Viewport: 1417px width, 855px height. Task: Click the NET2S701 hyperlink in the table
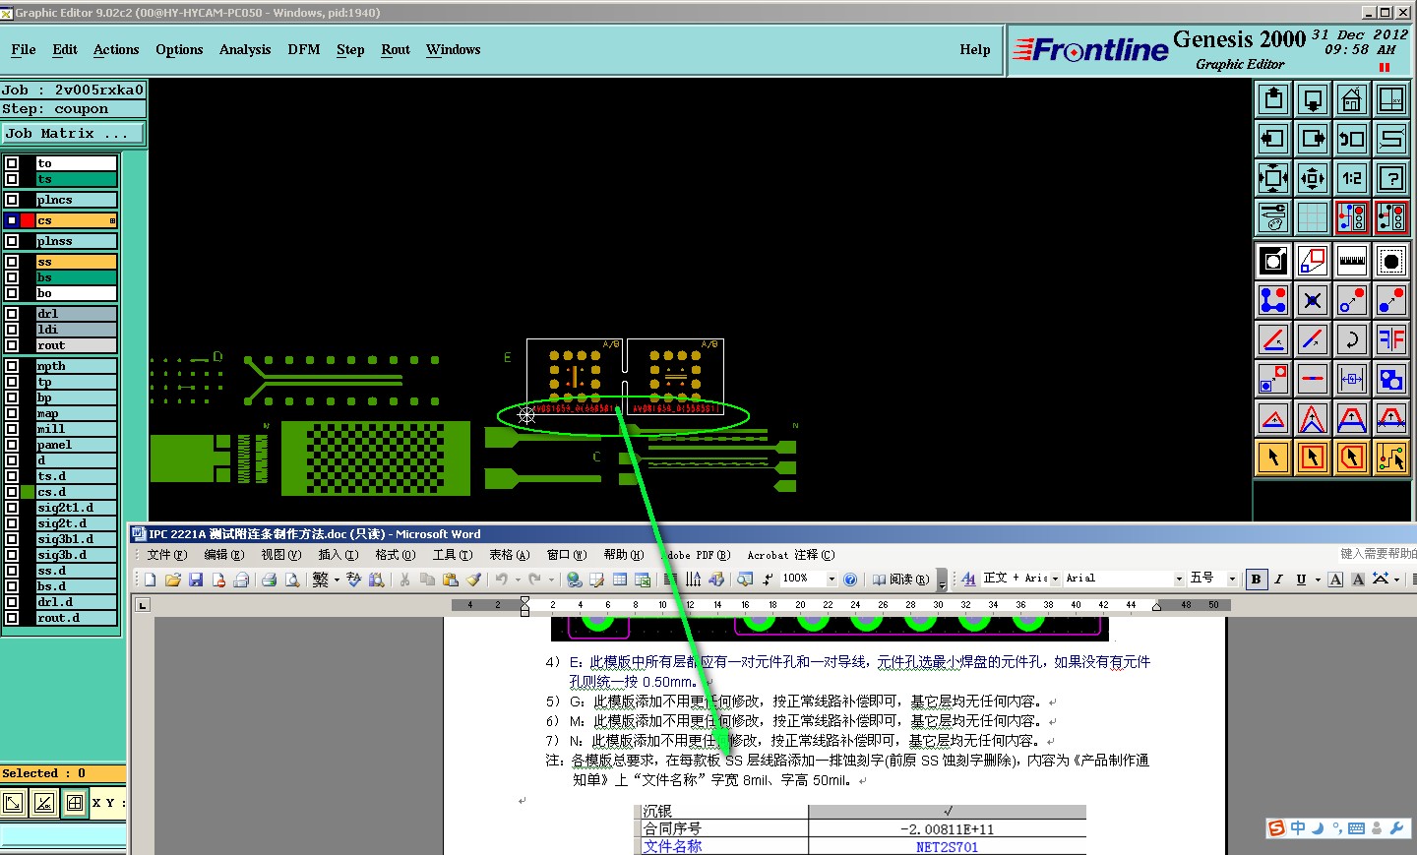tap(947, 847)
